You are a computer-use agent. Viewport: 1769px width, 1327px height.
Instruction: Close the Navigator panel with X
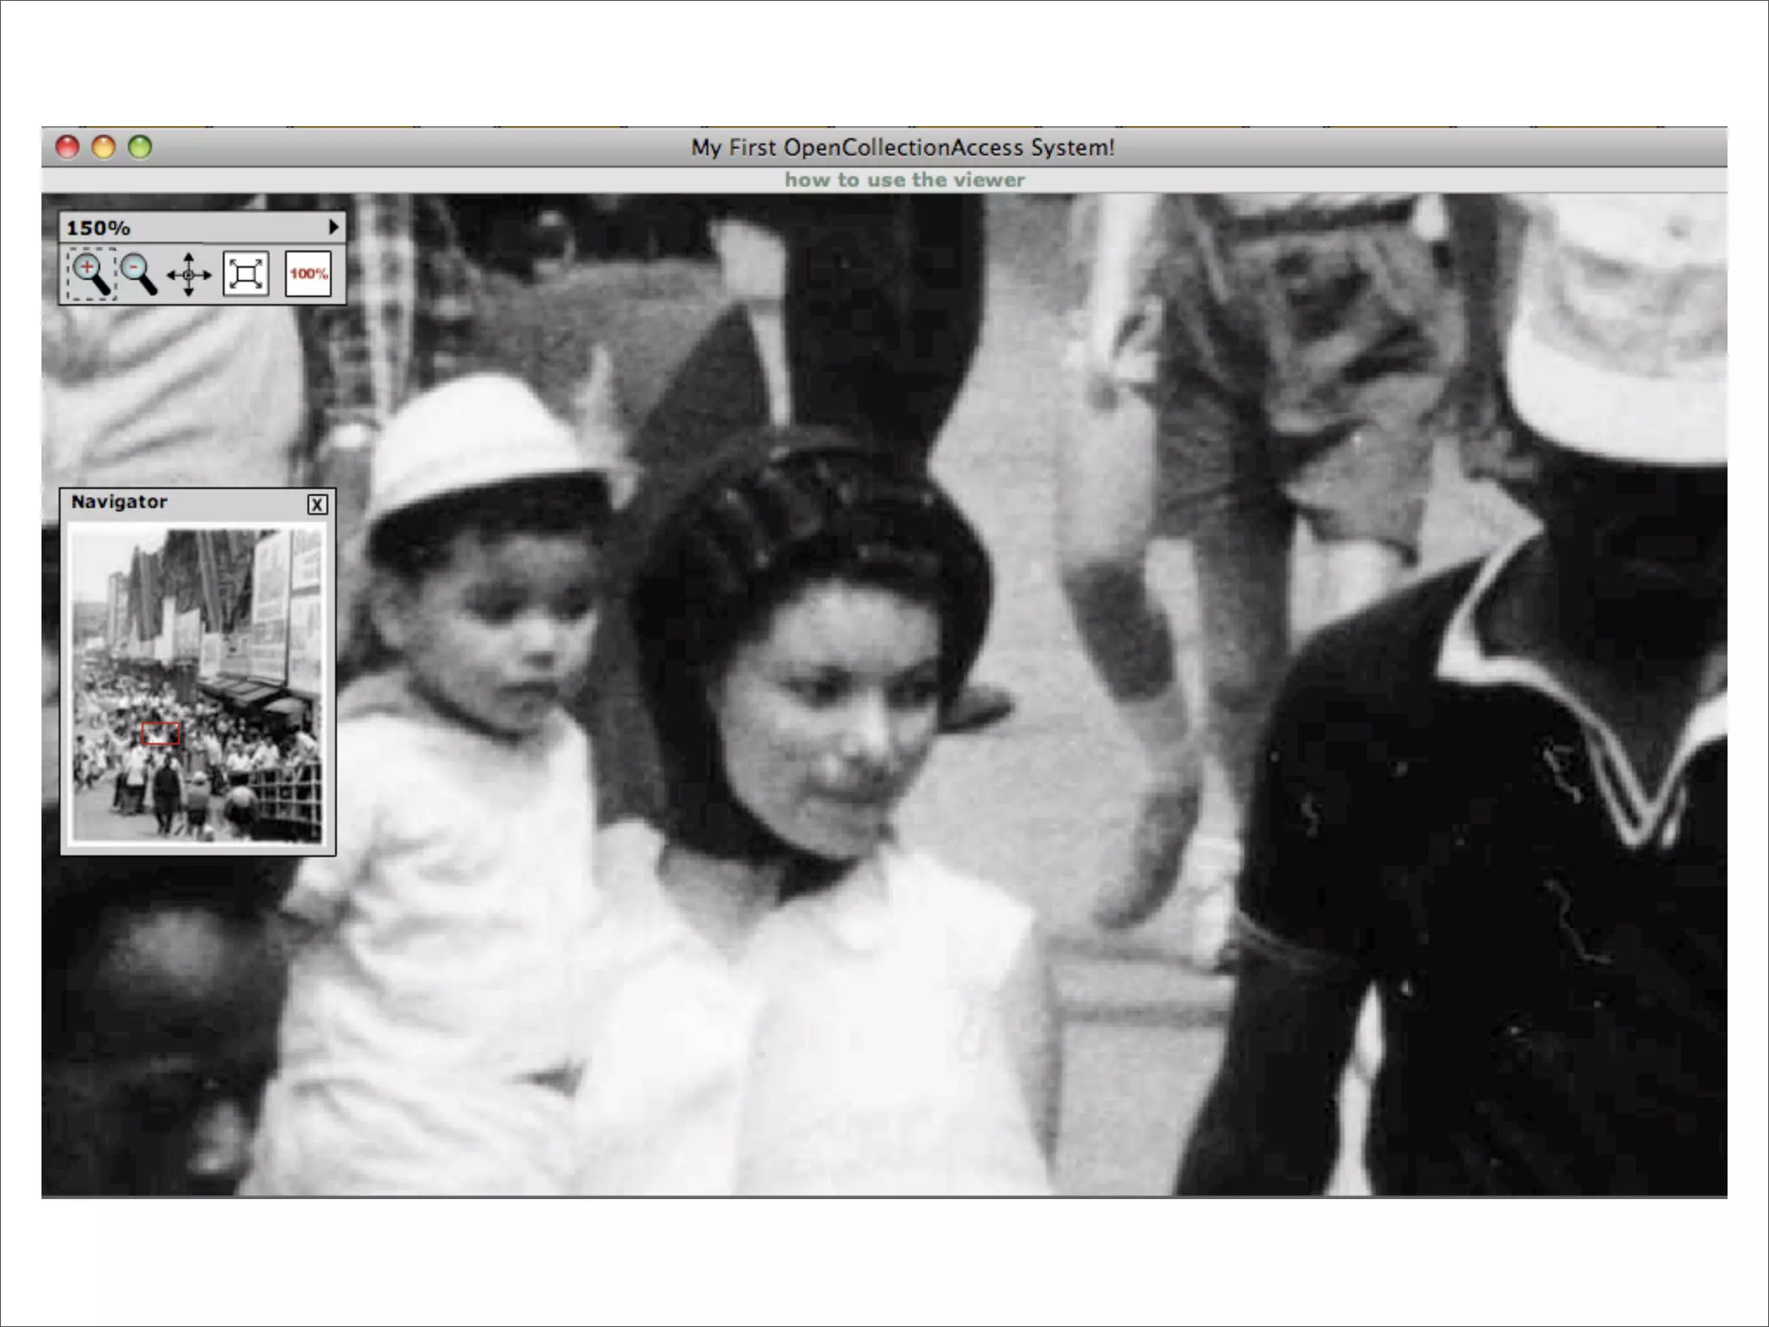[x=317, y=505]
